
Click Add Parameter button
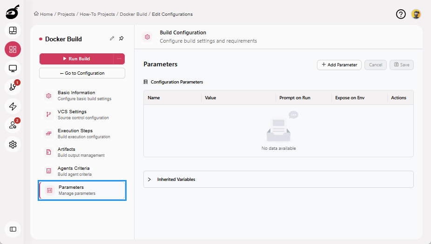point(339,65)
